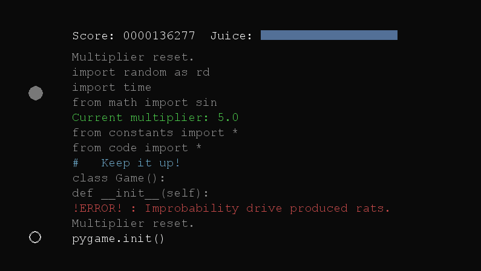Click the blue Juice meter bar
481x271 pixels.
[329, 35]
